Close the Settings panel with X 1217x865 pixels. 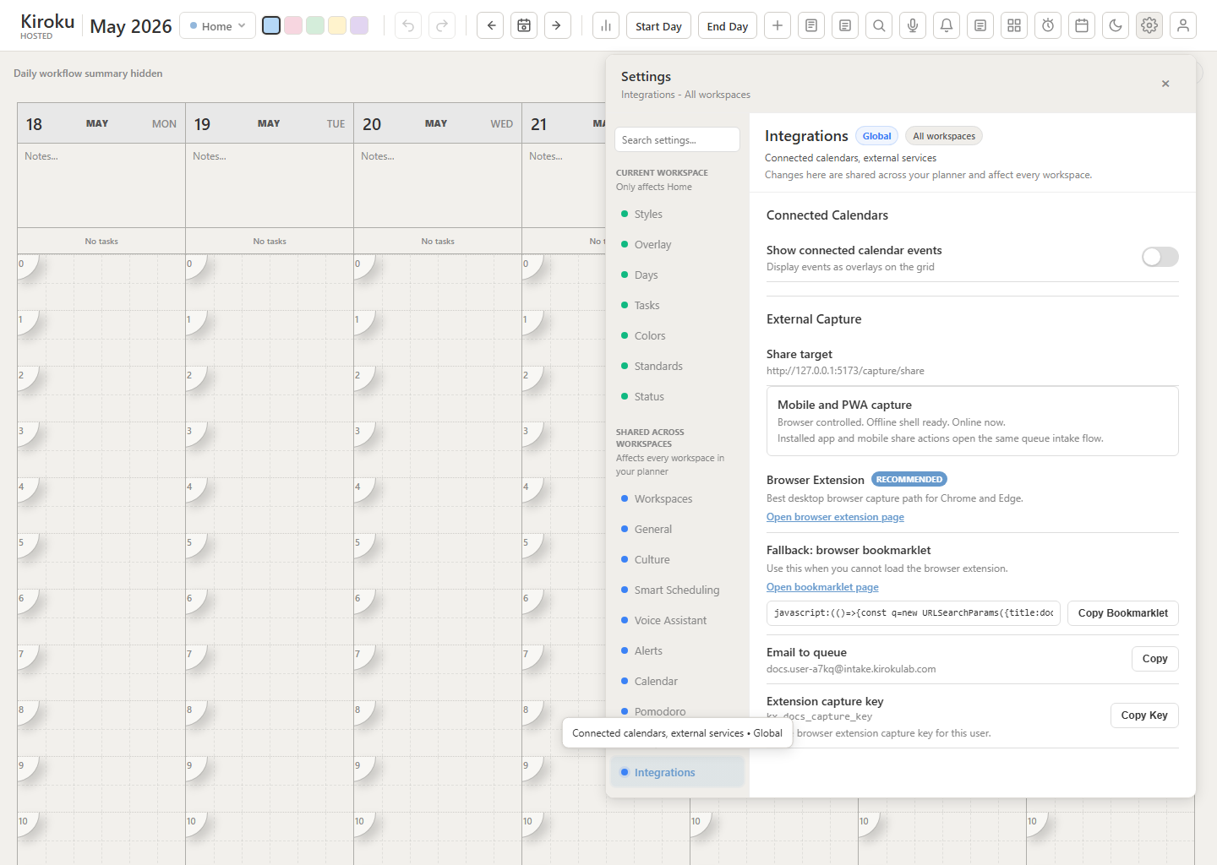(1165, 84)
